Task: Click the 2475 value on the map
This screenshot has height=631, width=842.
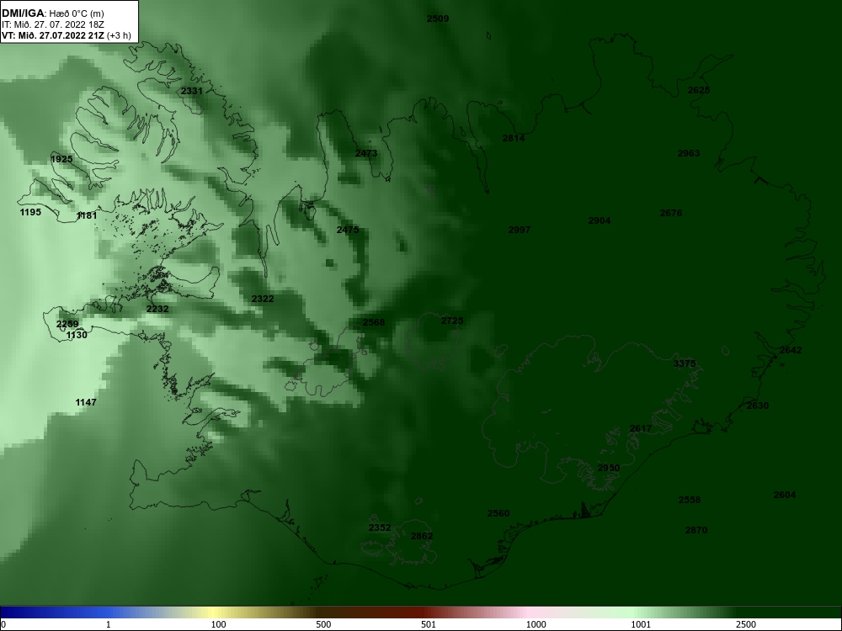Action: (348, 231)
